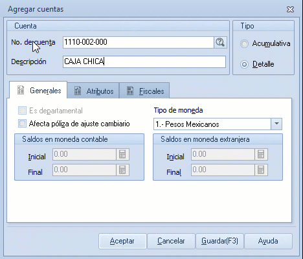Click the Aceptar button
The width and height of the screenshot is (303, 259).
point(122,241)
